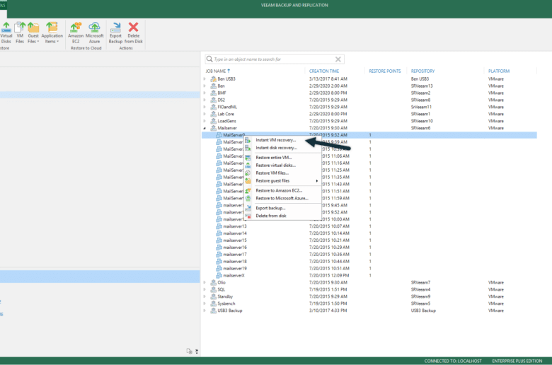The image size is (552, 365).
Task: Click Connected To: Localhost status text
Action: [453, 361]
